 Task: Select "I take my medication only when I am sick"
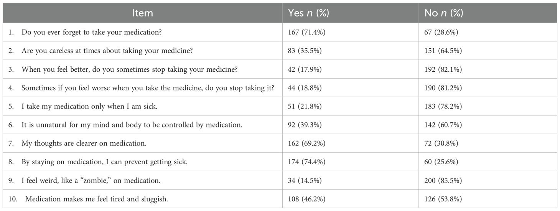[x=90, y=106]
